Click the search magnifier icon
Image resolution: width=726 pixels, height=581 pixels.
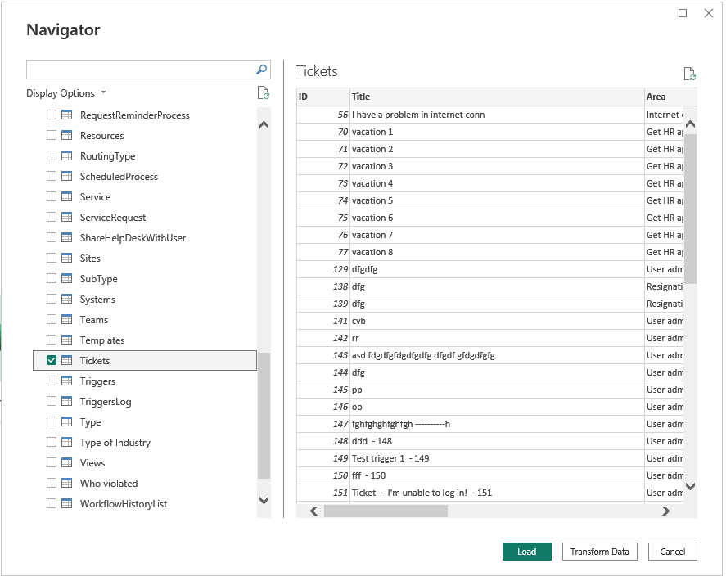261,70
